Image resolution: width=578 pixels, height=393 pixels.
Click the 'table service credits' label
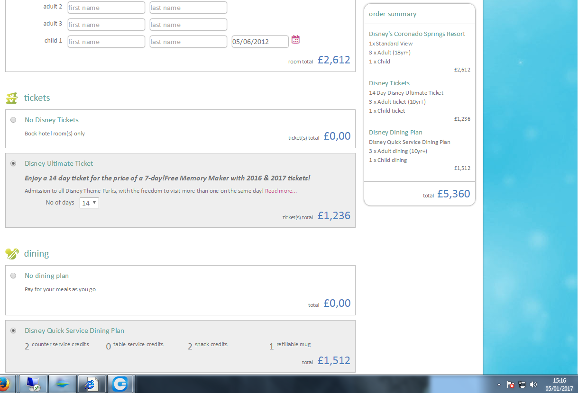(x=138, y=344)
